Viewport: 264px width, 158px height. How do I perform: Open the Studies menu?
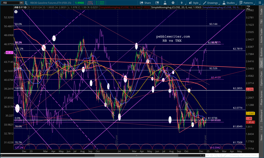[x=229, y=3]
